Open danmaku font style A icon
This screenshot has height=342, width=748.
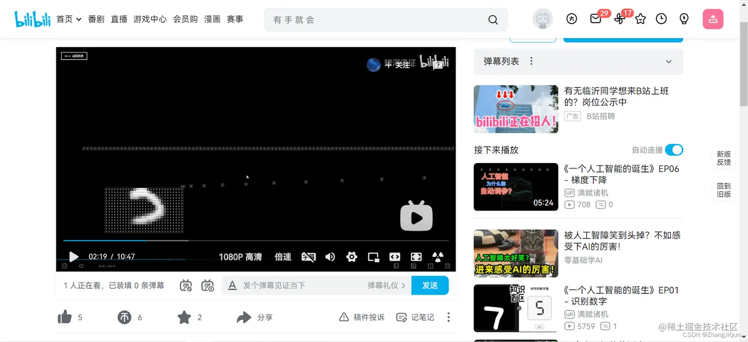coord(232,285)
